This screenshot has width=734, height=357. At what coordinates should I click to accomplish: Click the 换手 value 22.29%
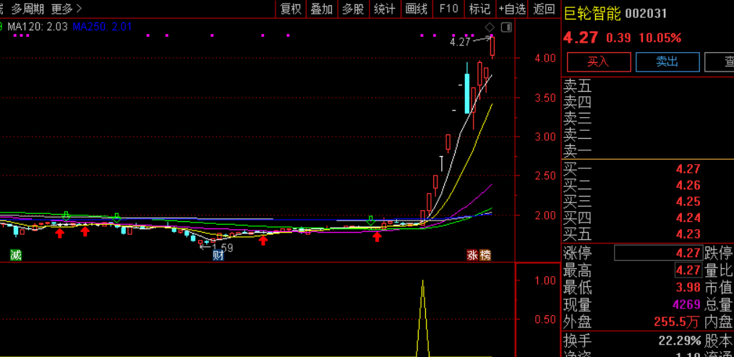pos(680,340)
